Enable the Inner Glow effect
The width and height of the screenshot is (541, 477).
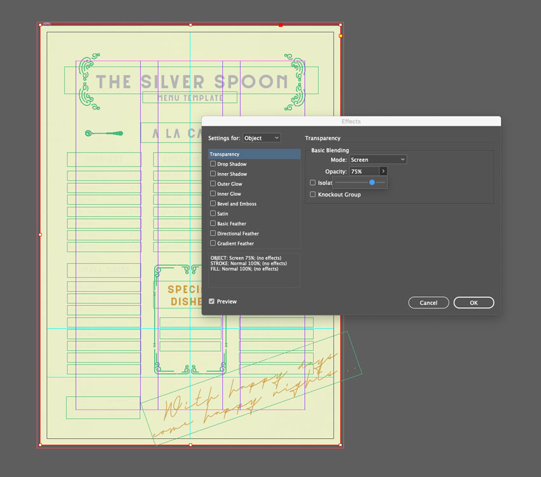[213, 194]
